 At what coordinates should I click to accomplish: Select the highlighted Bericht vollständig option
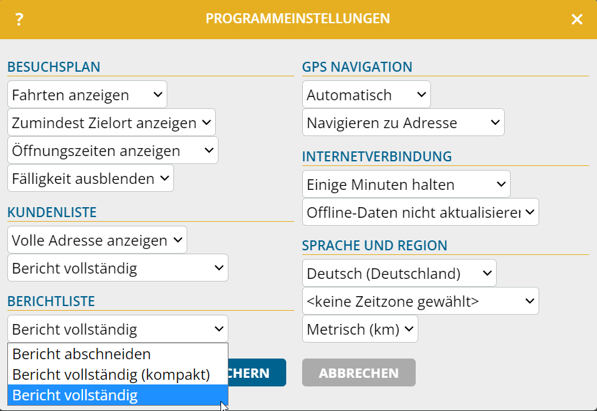(x=118, y=395)
